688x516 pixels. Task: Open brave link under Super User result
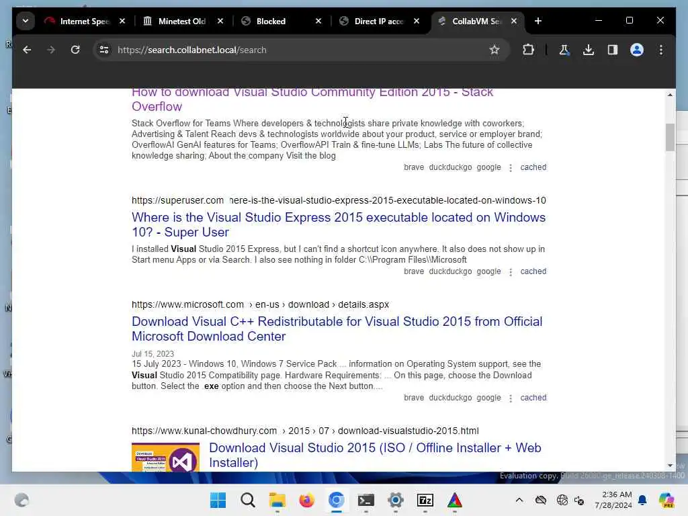click(x=414, y=271)
